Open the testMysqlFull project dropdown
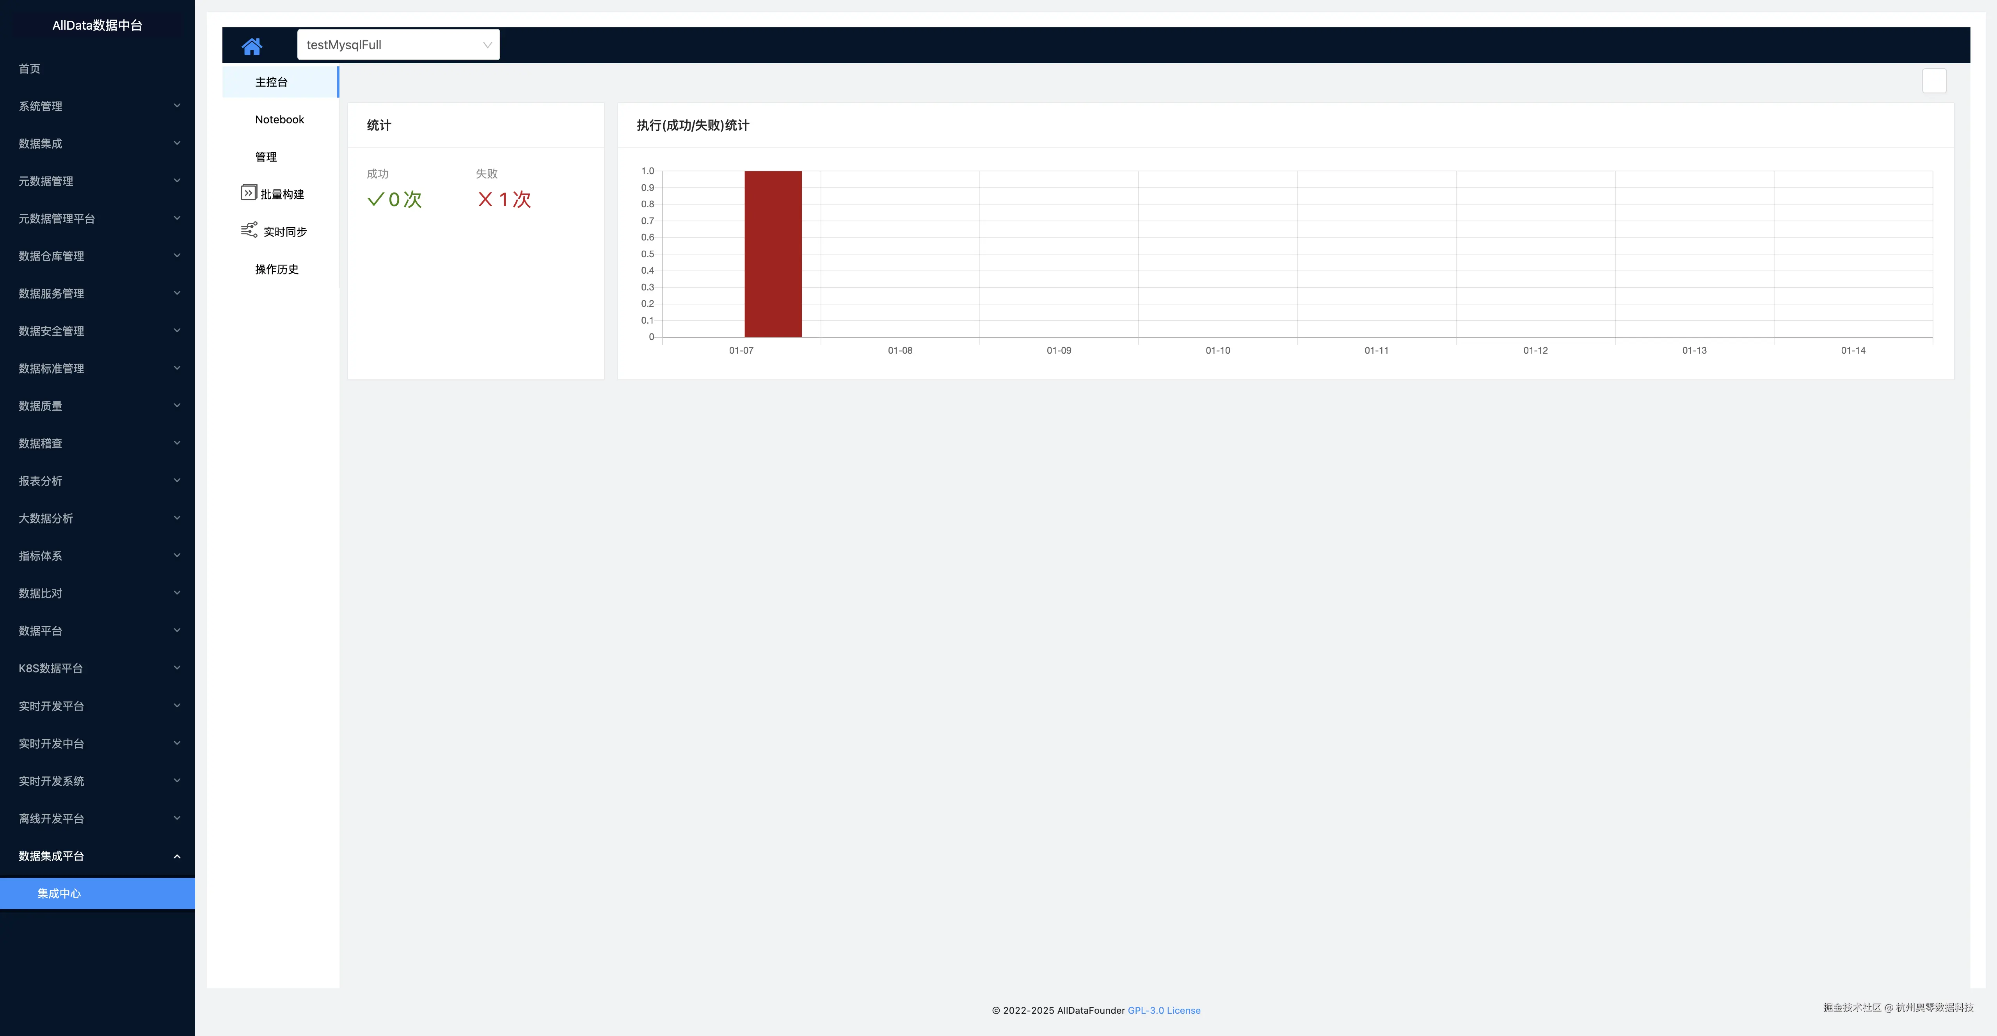This screenshot has height=1036, width=1997. coord(398,45)
